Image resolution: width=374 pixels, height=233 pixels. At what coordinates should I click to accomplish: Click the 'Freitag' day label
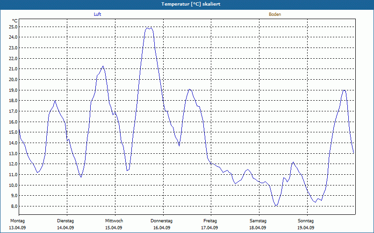pos(210,221)
